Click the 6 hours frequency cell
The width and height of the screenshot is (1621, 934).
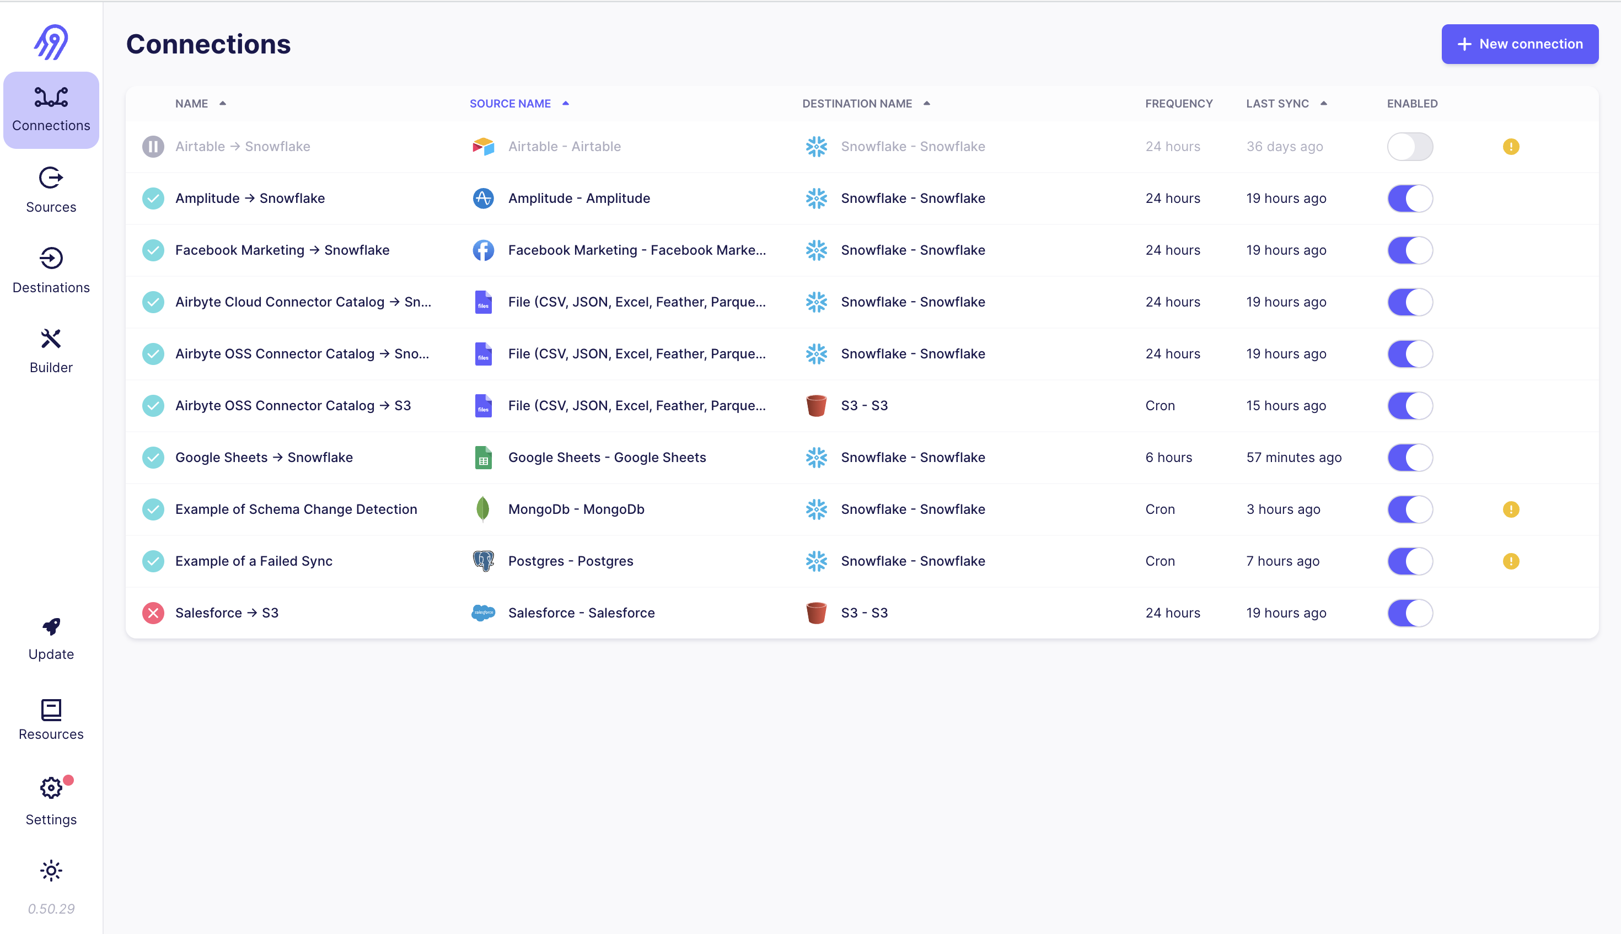click(1168, 458)
